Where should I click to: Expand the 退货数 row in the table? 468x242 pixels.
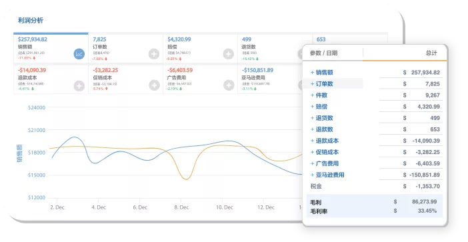click(312, 118)
